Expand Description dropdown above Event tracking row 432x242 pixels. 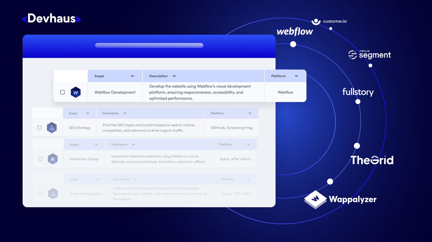pos(135,179)
